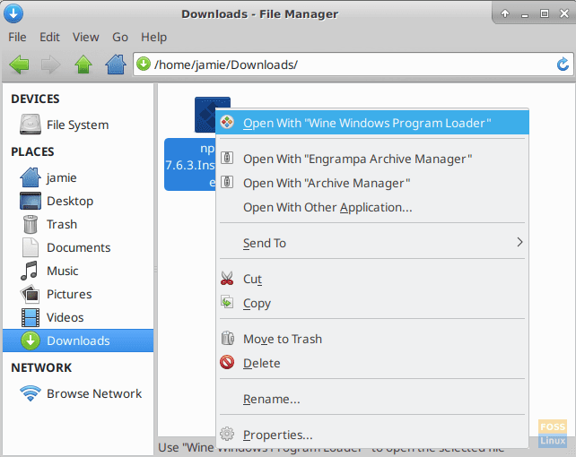Screen dimensions: 576x457
Task: Go to parent folder with up arrow
Action: click(x=83, y=65)
